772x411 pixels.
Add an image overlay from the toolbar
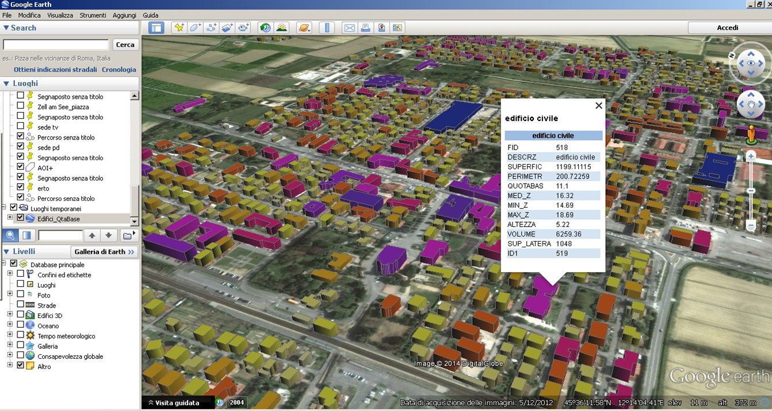point(227,28)
